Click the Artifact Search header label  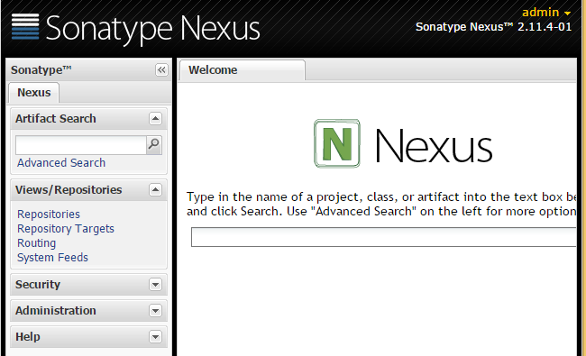(56, 119)
